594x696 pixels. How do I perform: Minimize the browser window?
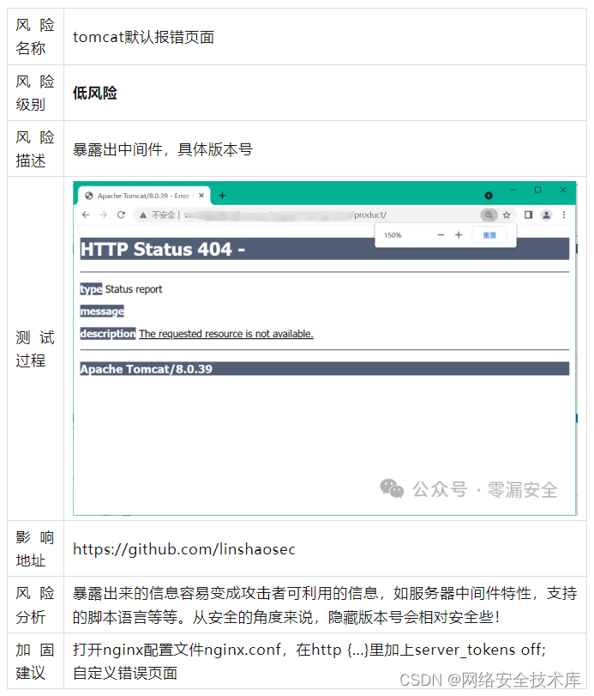point(513,190)
